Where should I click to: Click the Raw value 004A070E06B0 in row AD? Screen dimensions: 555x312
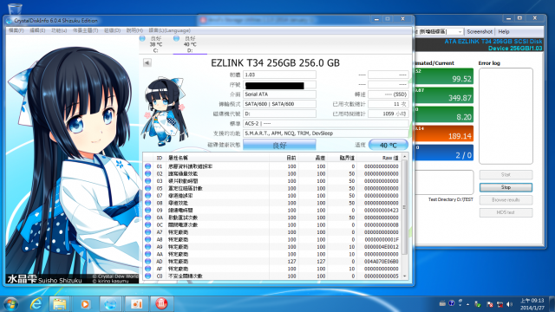381,262
